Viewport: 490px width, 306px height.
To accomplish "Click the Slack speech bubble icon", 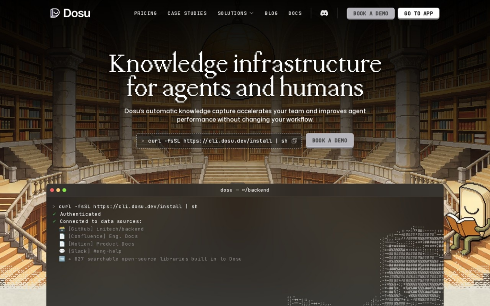I will (x=62, y=251).
